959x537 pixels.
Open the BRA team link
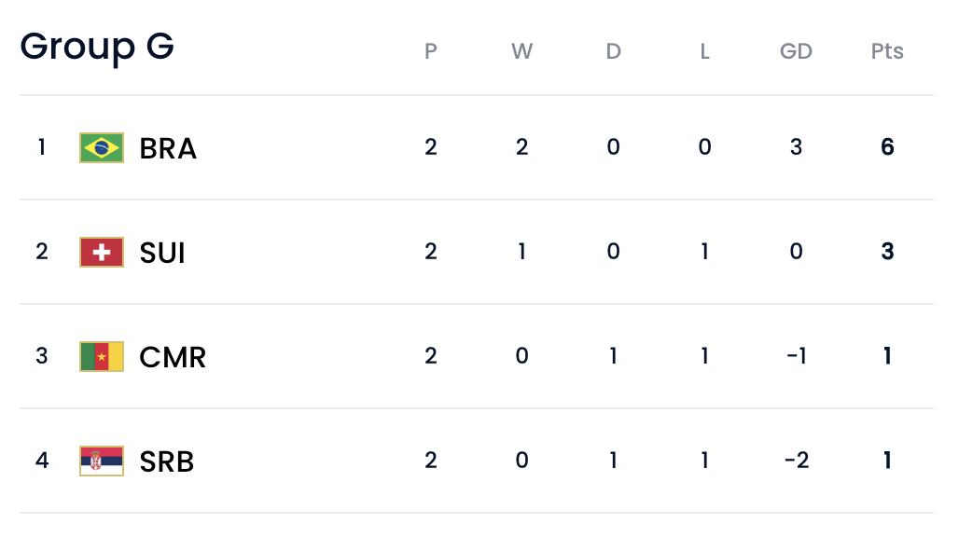coord(168,148)
